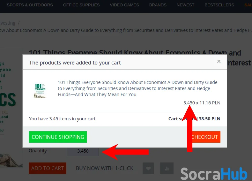Viewport: 252px width, 181px height.
Task: Open the Sale menu item
Action: (x=248, y=5)
